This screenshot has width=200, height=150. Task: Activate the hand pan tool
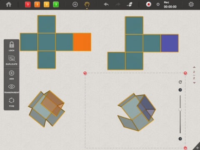click(x=87, y=5)
